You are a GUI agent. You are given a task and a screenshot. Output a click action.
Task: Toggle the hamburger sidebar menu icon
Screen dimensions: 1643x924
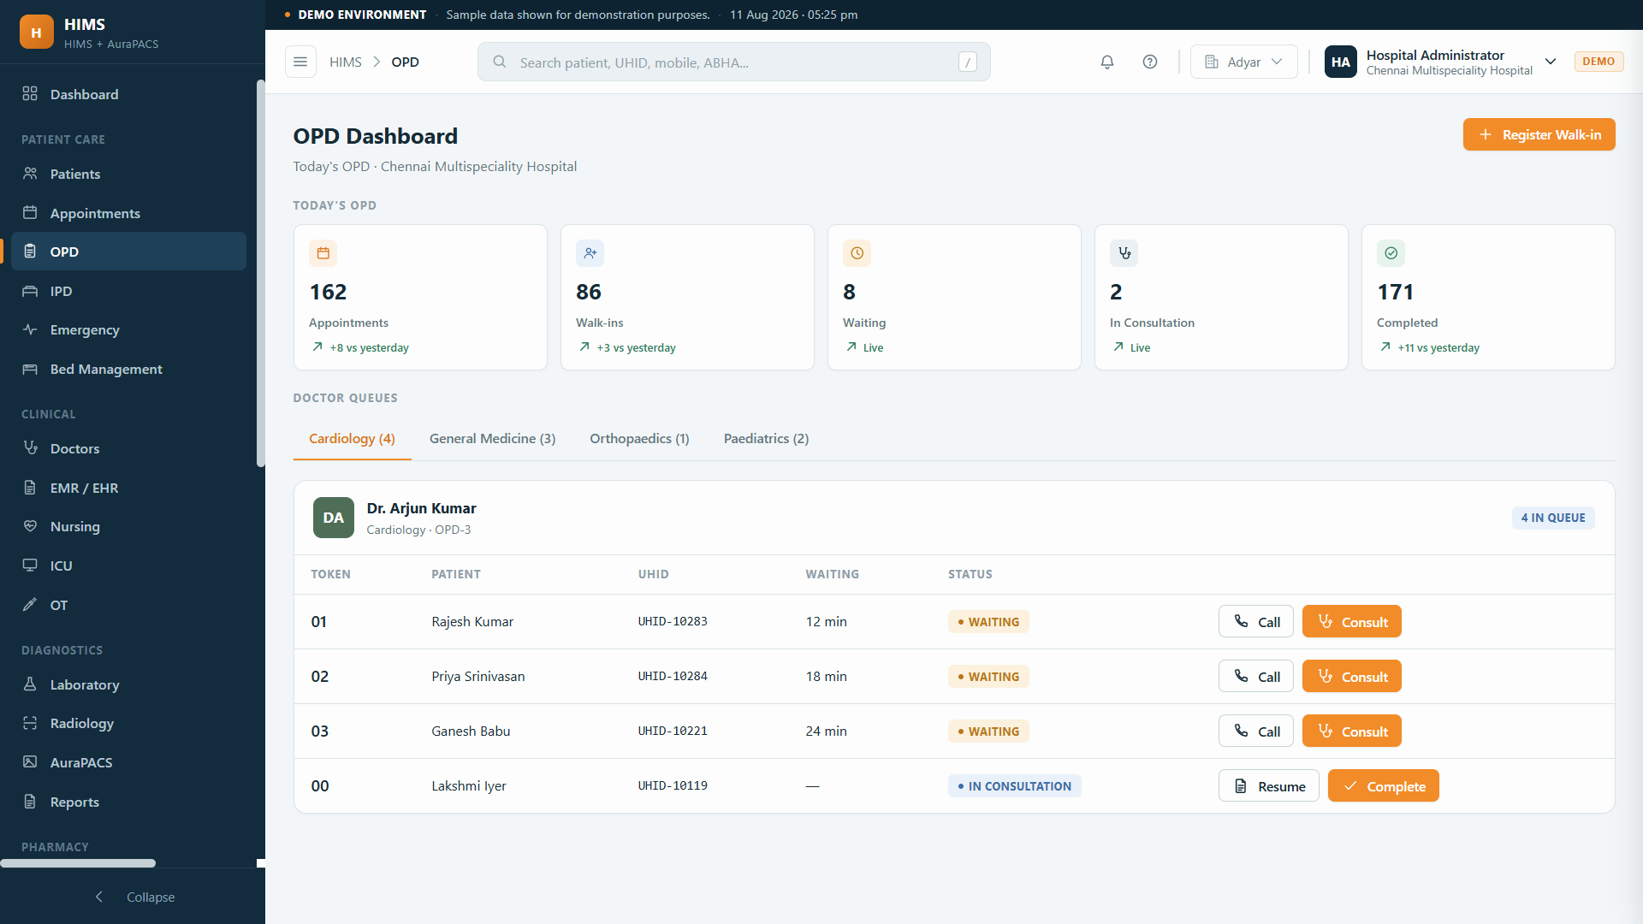point(300,62)
